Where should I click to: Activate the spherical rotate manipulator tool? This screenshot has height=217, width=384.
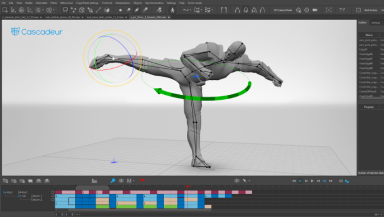(21, 10)
